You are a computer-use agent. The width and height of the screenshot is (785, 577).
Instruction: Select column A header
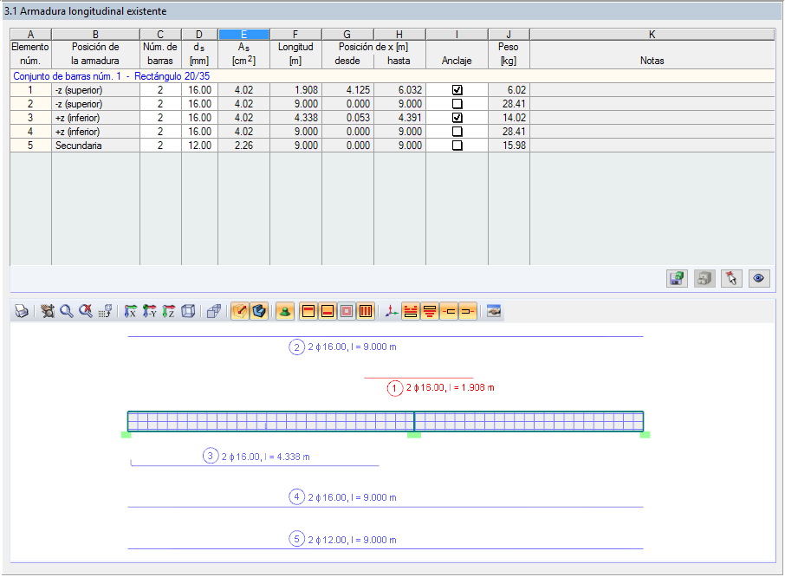[x=30, y=35]
